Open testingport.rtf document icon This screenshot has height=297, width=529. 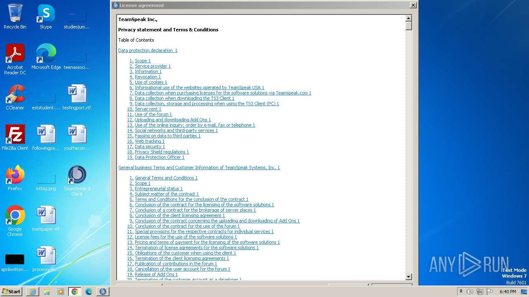click(x=77, y=97)
